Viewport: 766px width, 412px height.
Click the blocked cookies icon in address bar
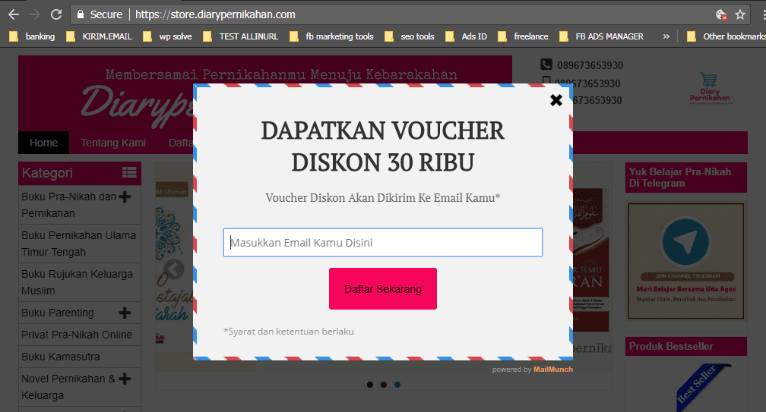coord(721,14)
